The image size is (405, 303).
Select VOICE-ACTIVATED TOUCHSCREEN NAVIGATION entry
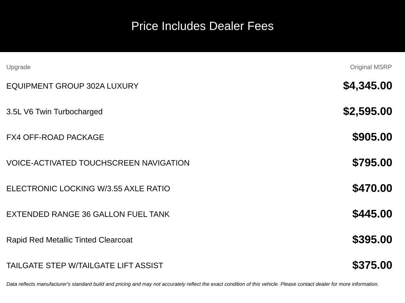click(x=98, y=163)
